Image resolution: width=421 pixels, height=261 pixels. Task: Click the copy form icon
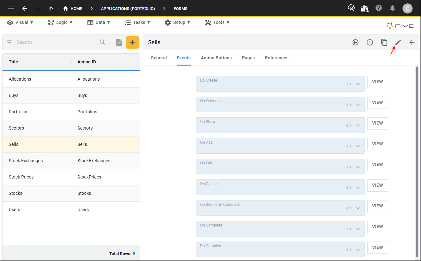tap(384, 42)
